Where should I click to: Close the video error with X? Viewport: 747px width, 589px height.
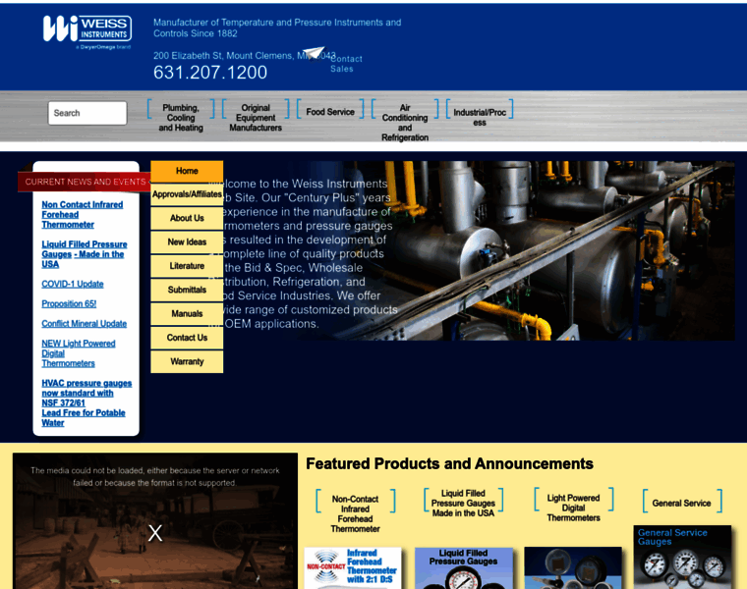point(155,533)
